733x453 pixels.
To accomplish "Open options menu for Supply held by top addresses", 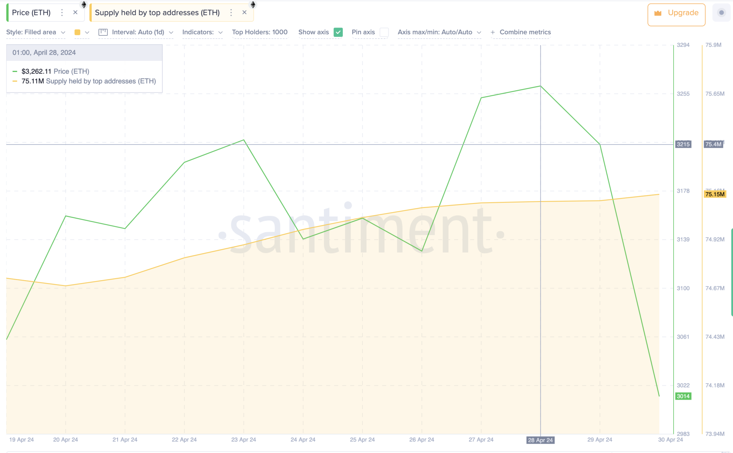I will click(x=231, y=12).
